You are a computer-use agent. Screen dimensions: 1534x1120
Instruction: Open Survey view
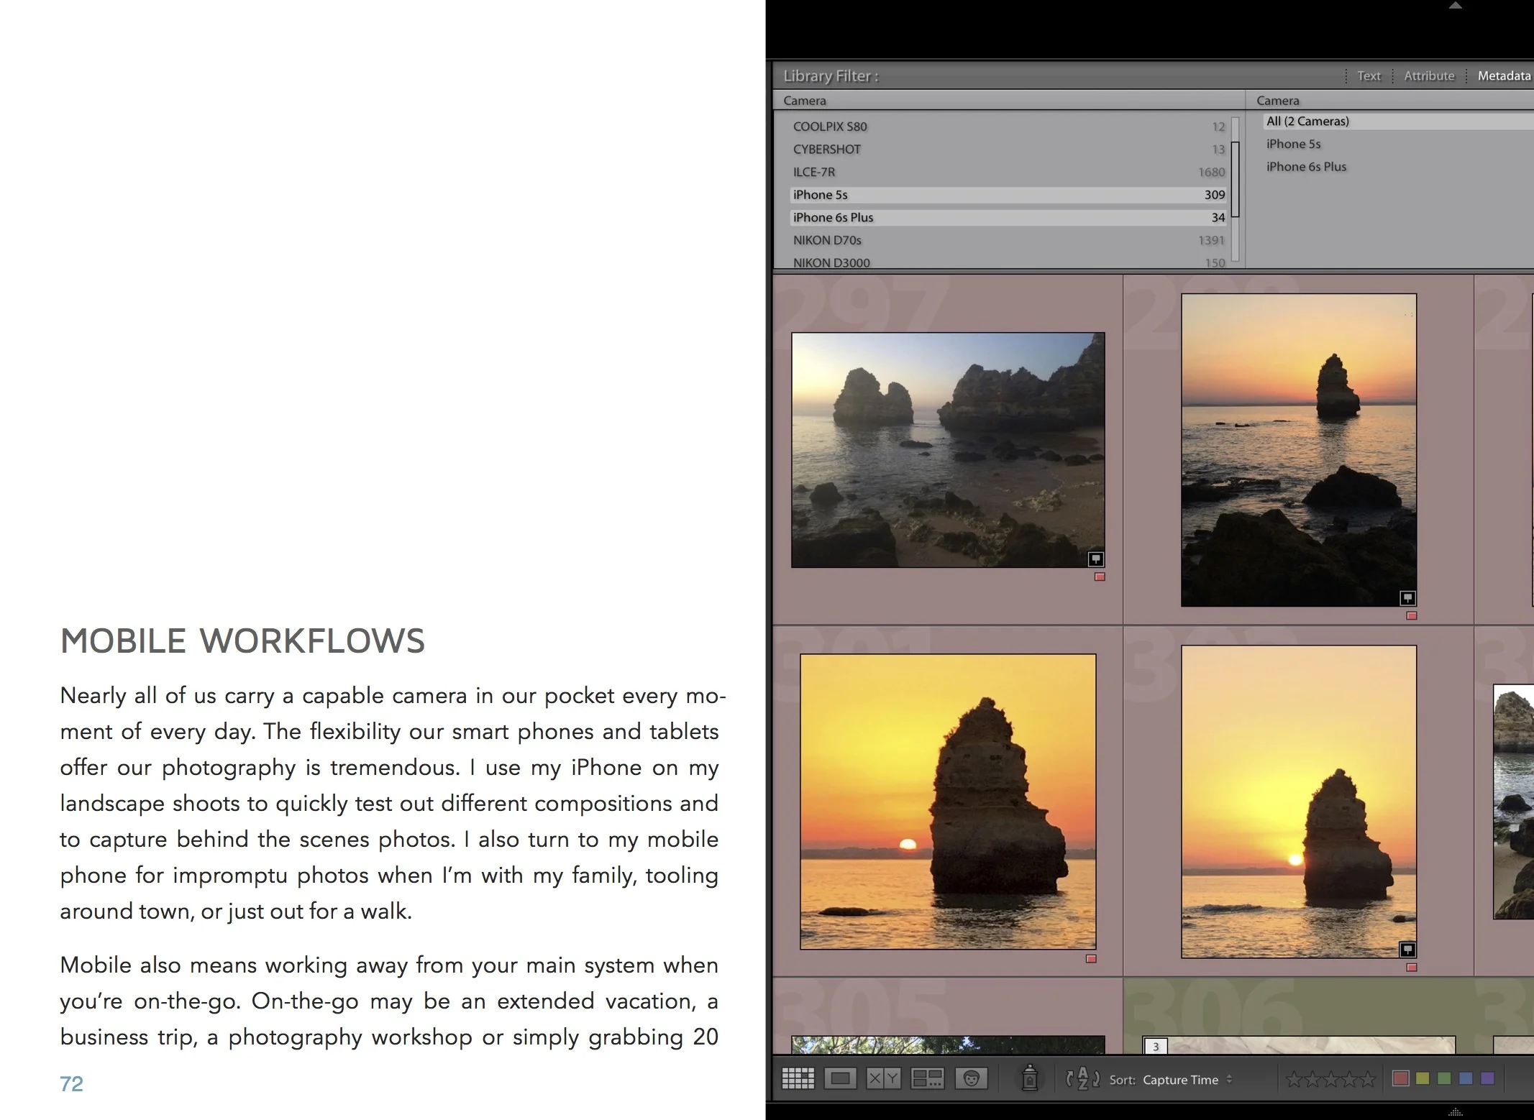[x=927, y=1078]
